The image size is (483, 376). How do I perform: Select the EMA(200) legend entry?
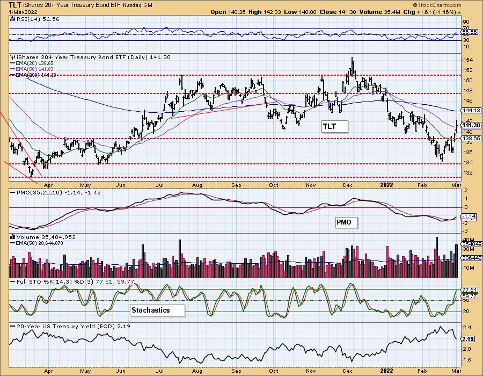pos(33,75)
